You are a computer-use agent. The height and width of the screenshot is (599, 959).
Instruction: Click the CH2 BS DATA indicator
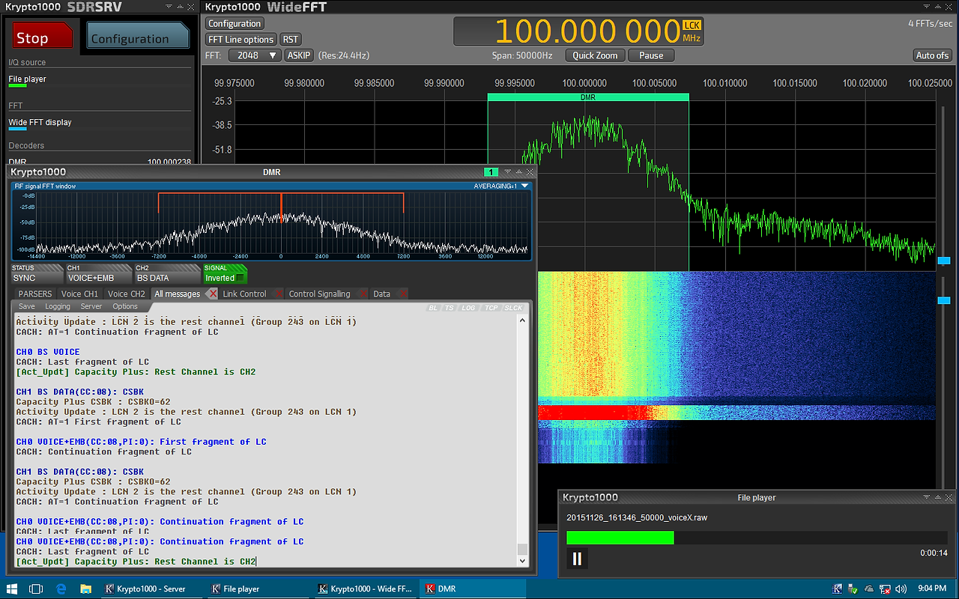167,273
